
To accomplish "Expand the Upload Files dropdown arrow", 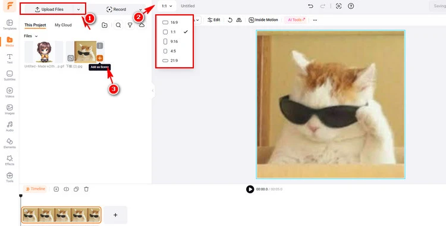I will point(78,10).
